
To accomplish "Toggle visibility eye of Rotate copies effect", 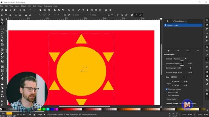I will (x=166, y=25).
